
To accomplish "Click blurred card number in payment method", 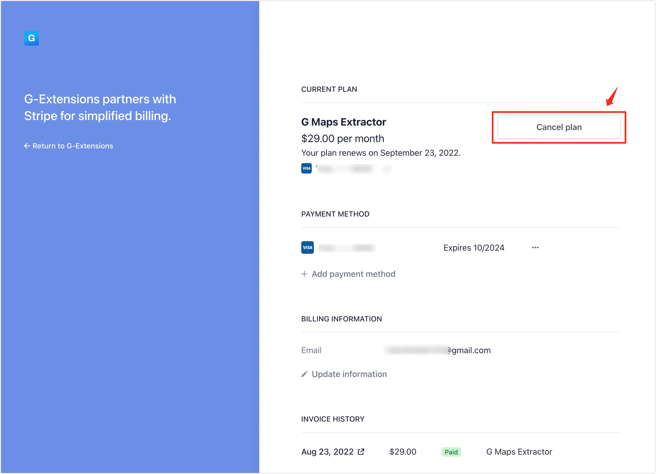I will click(347, 248).
